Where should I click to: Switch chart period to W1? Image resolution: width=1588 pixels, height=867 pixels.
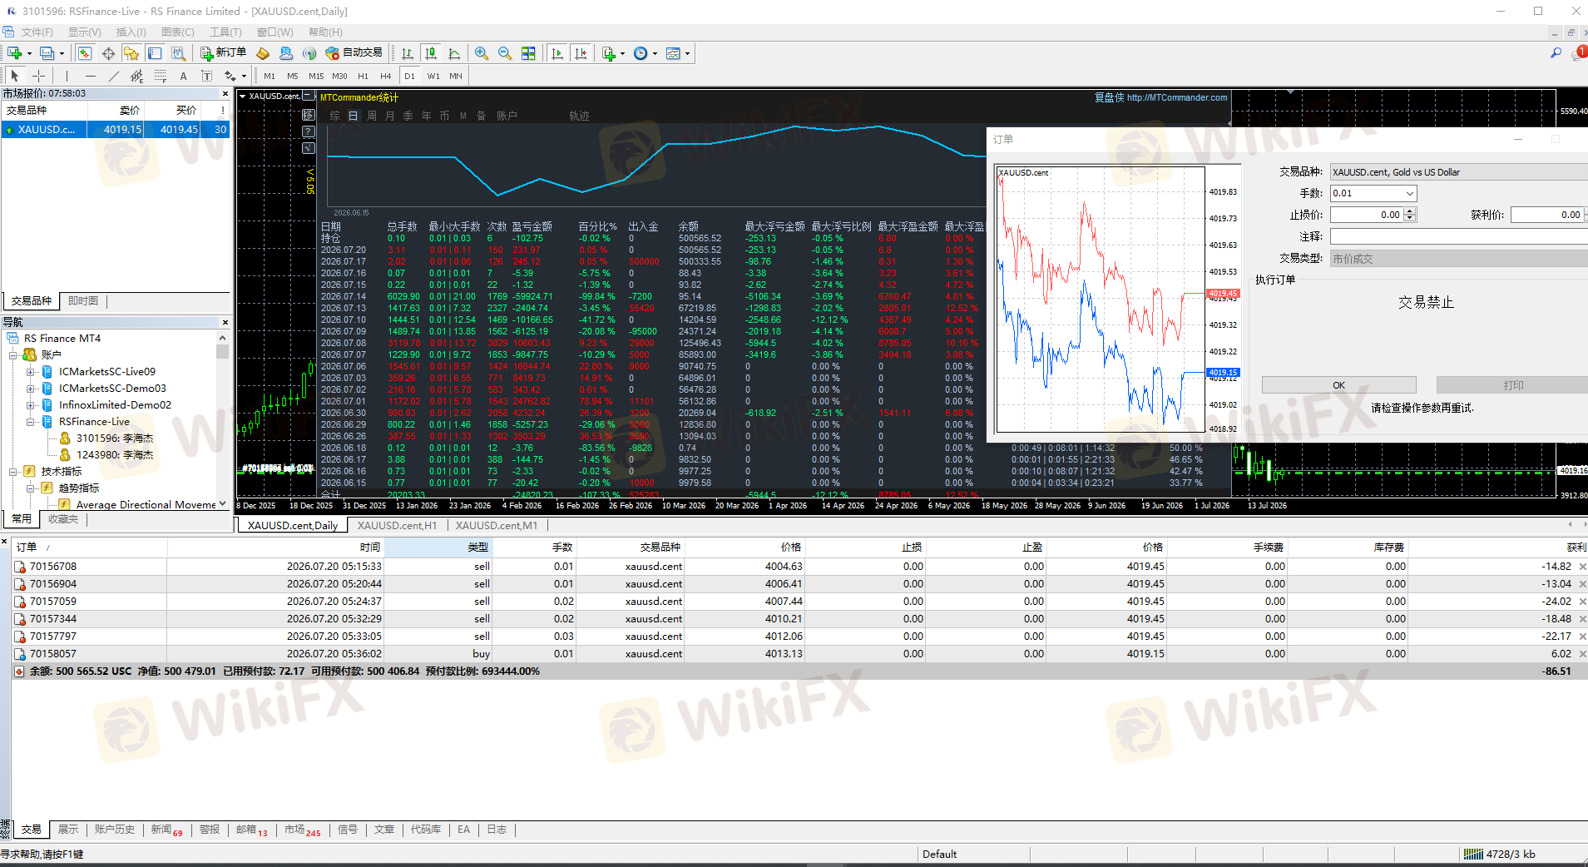pos(433,76)
